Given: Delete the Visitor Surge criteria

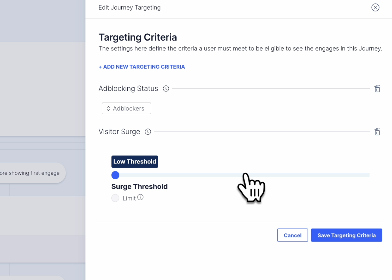Looking at the screenshot, I should coord(377,132).
